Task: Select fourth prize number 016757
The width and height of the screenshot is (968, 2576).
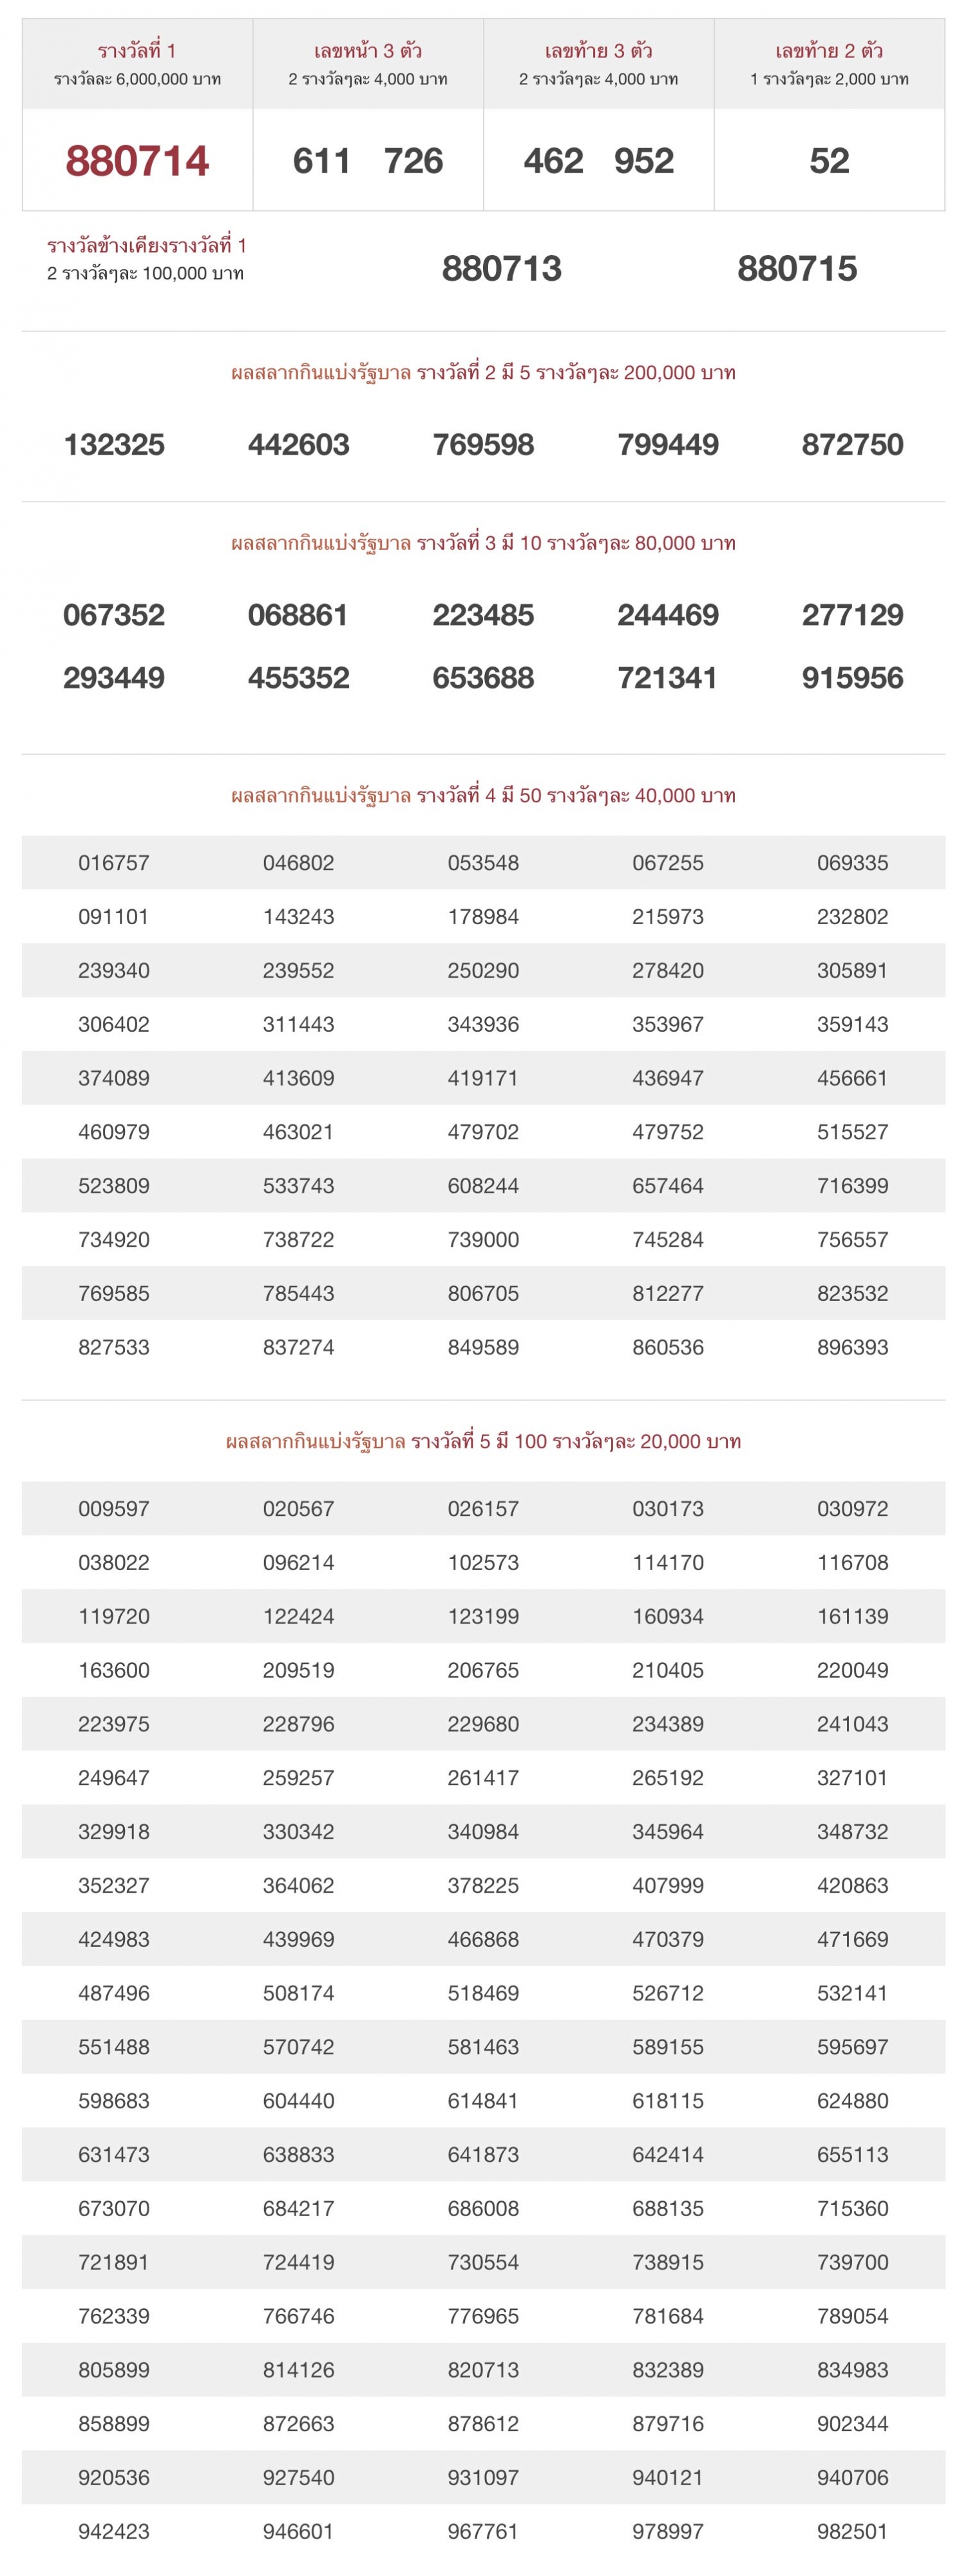Action: (x=114, y=863)
